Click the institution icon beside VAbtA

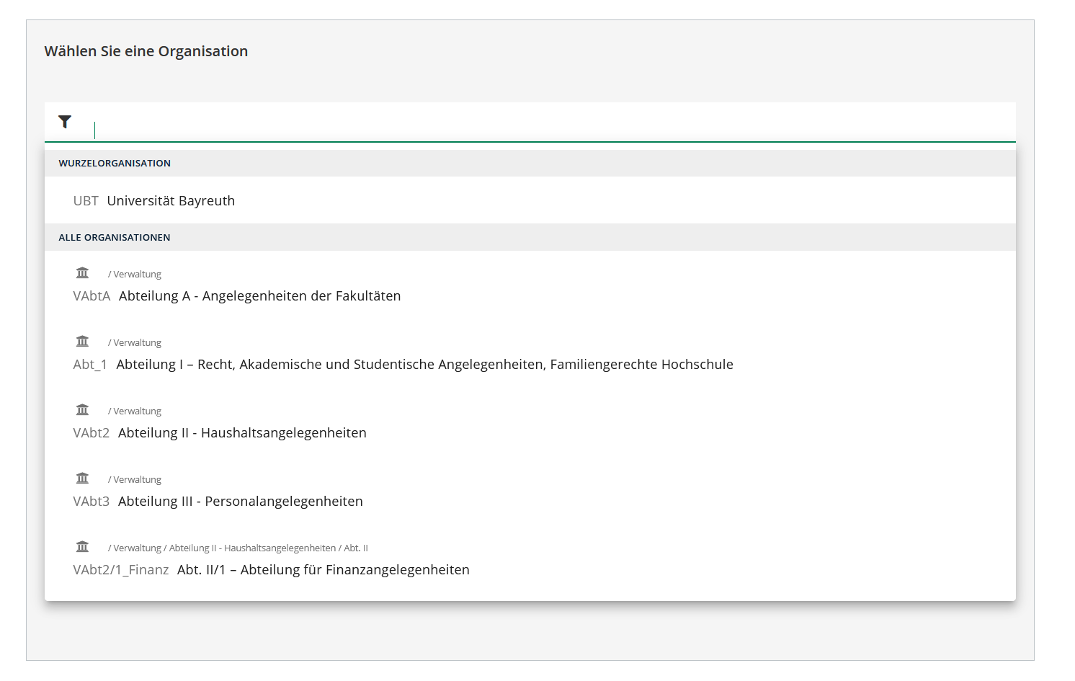[82, 272]
